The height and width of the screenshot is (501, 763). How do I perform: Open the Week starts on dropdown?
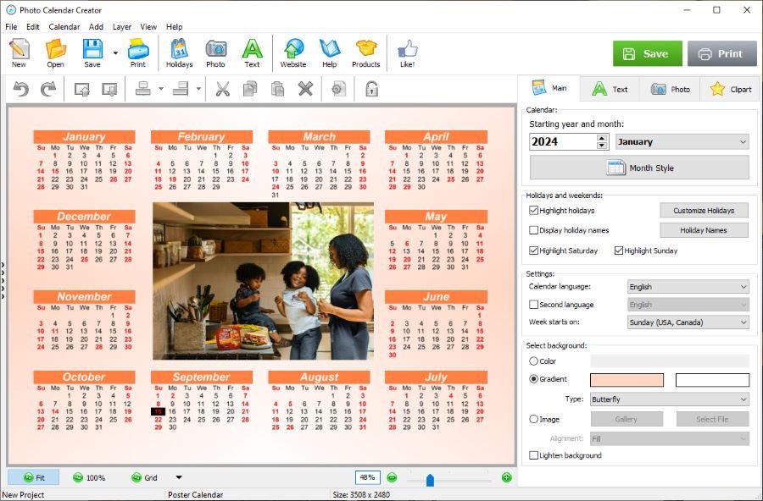point(688,322)
